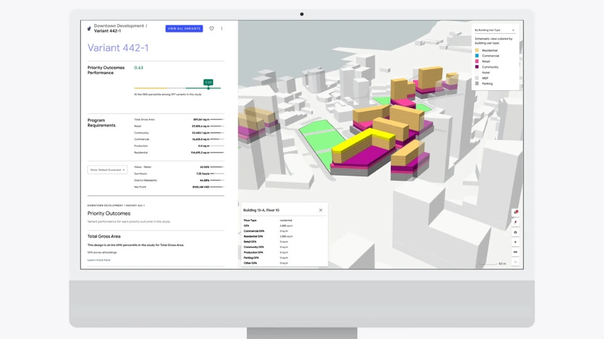Select the ruler measure tool

[515, 252]
